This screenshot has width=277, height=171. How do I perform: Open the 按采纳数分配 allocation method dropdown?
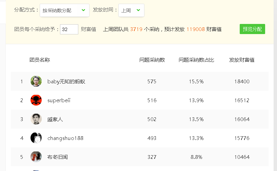64,10
